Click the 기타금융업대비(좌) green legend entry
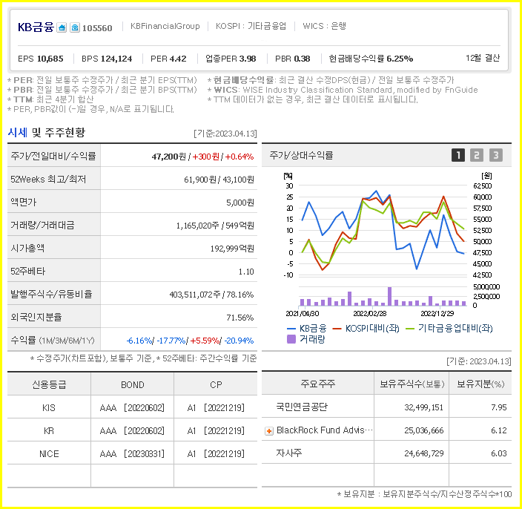Viewport: 522px width, 509px height. click(x=449, y=329)
